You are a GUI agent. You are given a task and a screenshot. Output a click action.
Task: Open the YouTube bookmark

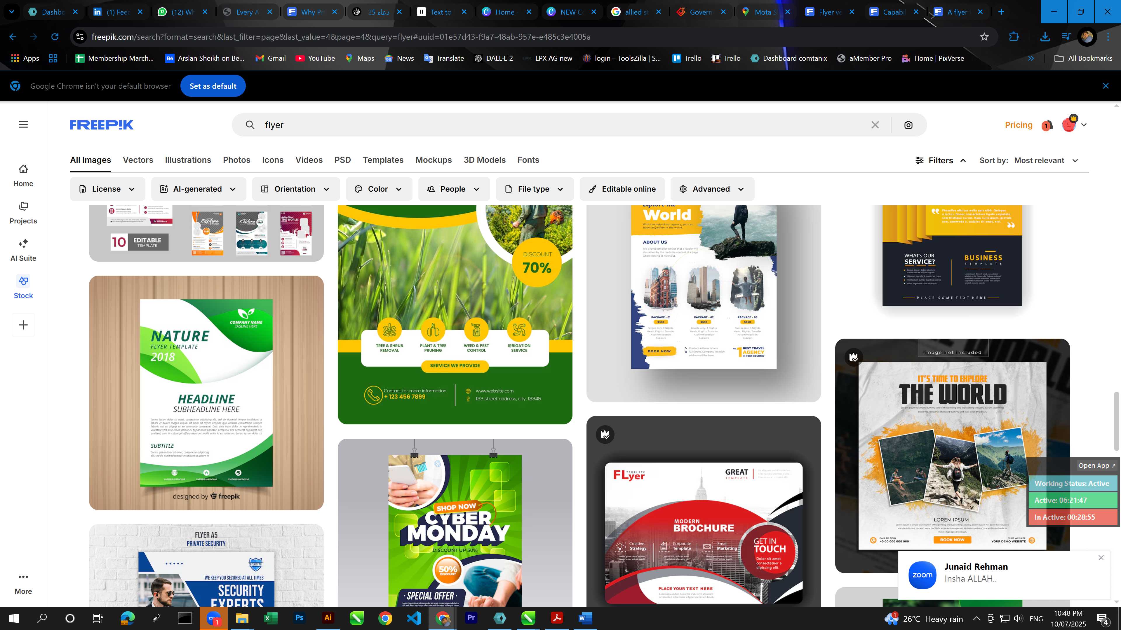(x=315, y=58)
